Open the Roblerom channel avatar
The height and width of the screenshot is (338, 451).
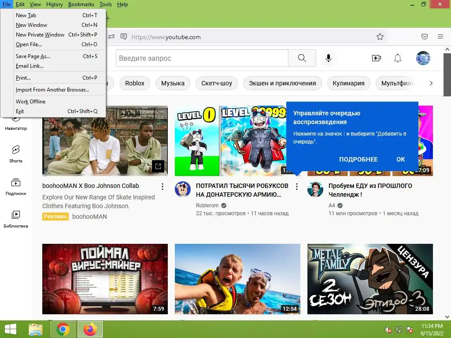click(183, 189)
